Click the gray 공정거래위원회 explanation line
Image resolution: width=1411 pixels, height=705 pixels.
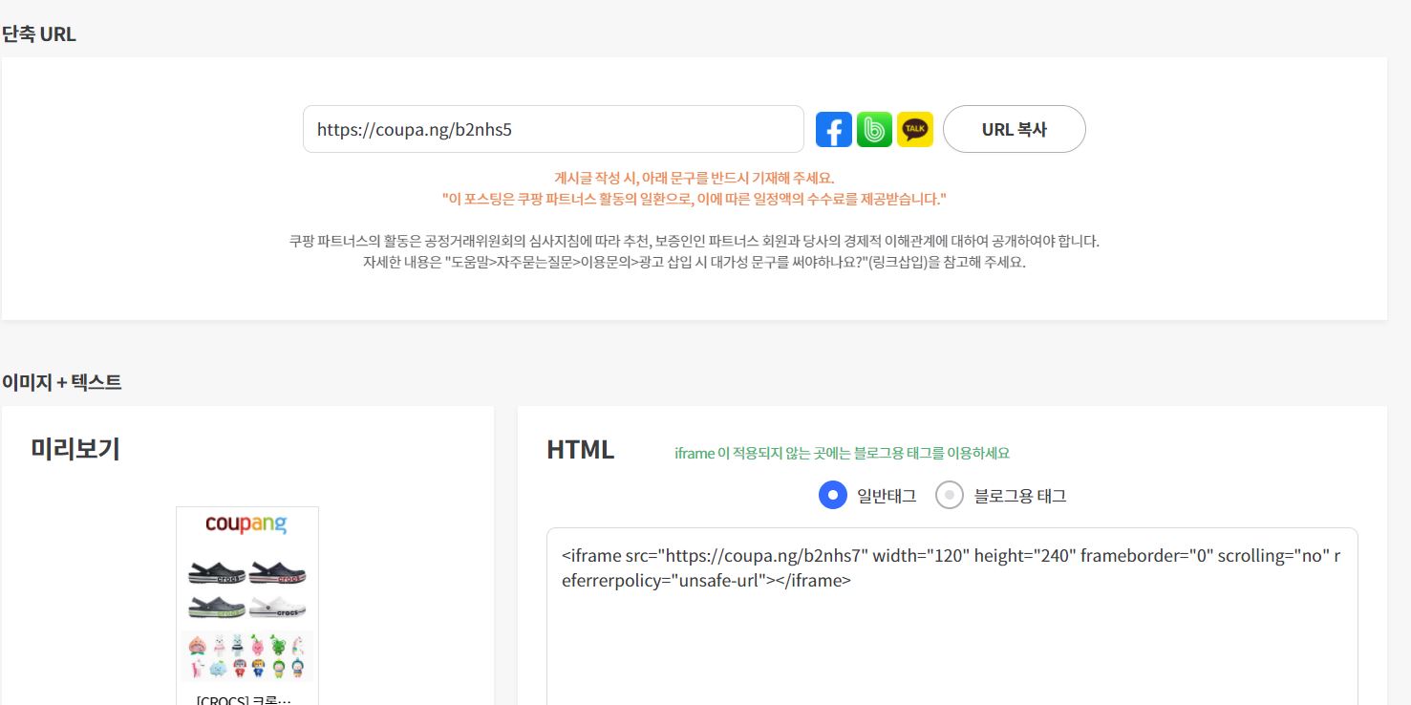tap(695, 241)
